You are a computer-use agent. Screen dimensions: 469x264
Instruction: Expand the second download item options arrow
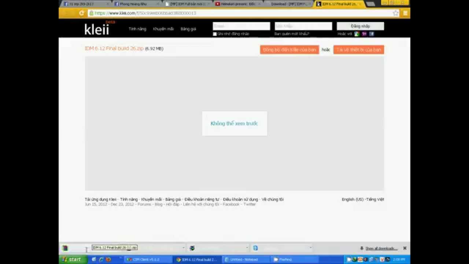point(247,248)
